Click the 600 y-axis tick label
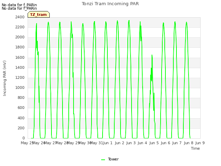The width and height of the screenshot is (221, 166). click(21, 108)
